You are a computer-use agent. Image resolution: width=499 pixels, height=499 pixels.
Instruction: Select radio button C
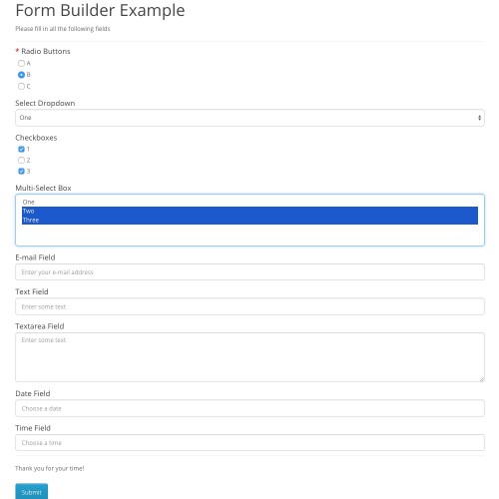pyautogui.click(x=21, y=86)
